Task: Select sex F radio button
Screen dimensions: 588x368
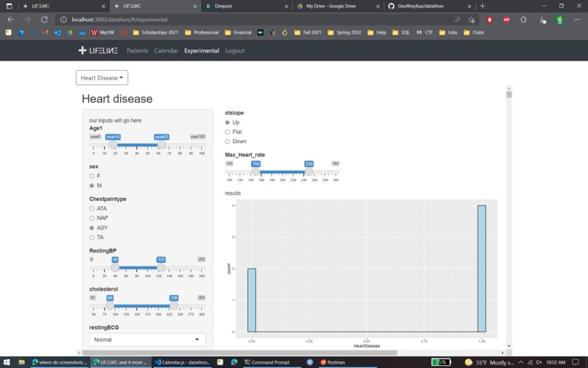Action: 91,176
